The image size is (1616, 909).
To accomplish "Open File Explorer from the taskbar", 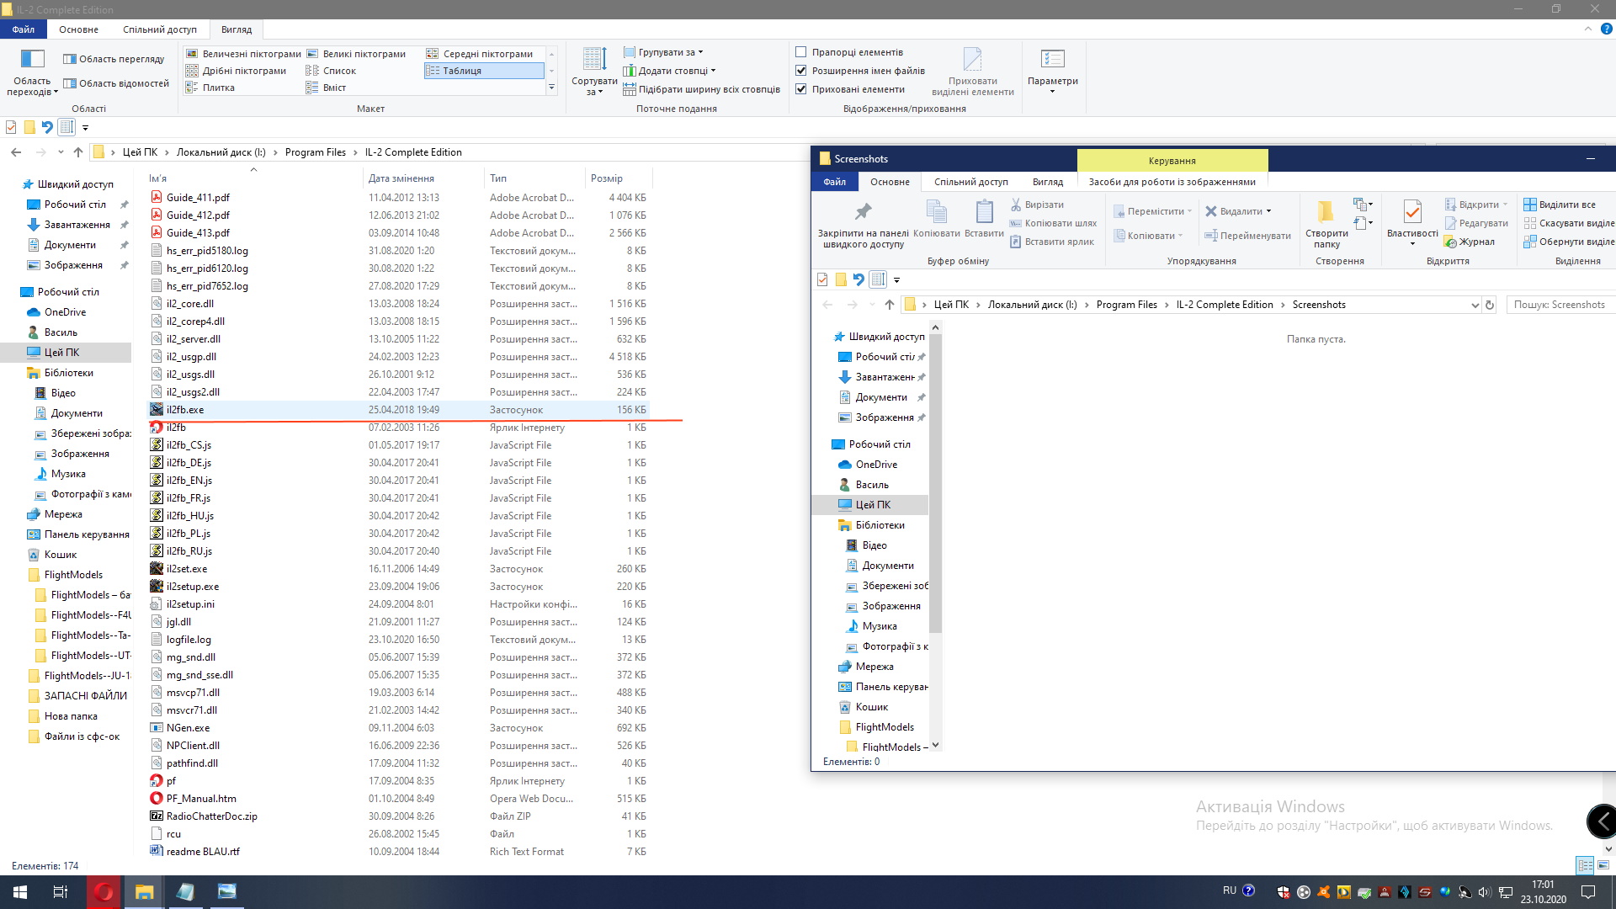I will point(145,892).
